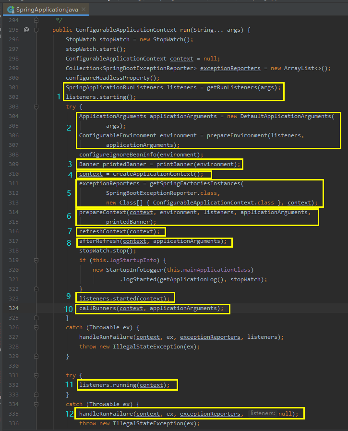Collapse the catch block at line 334

click(x=36, y=404)
